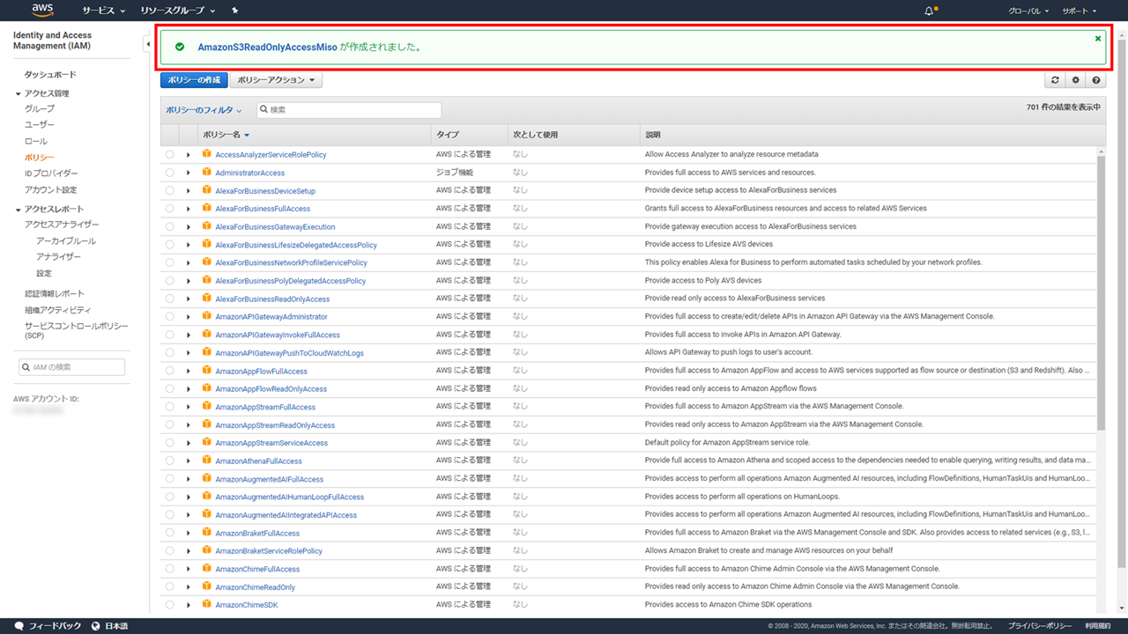Select AccessAnalyzerServiceRolePolicy radio button
The height and width of the screenshot is (634, 1128).
click(169, 155)
